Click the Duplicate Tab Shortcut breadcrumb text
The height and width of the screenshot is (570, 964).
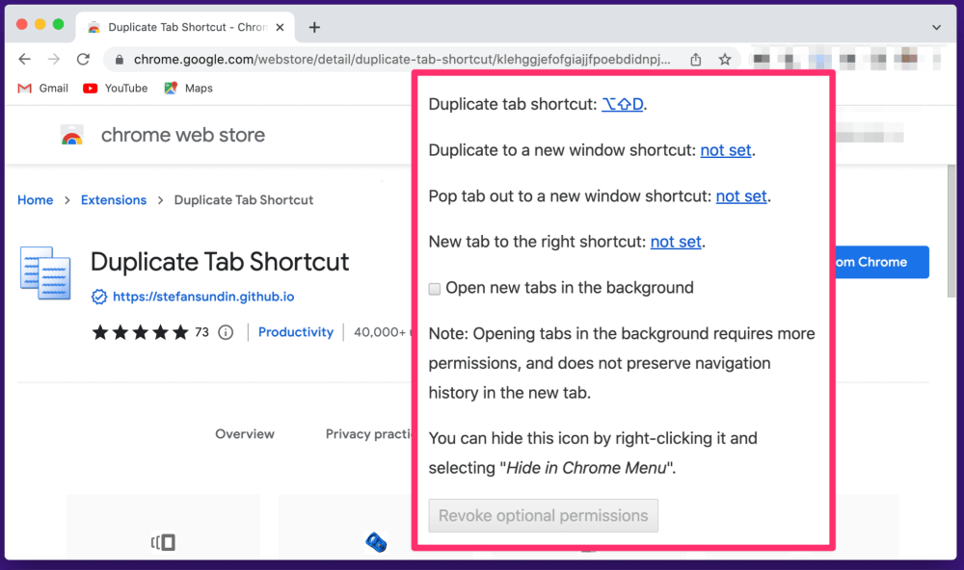click(x=244, y=200)
